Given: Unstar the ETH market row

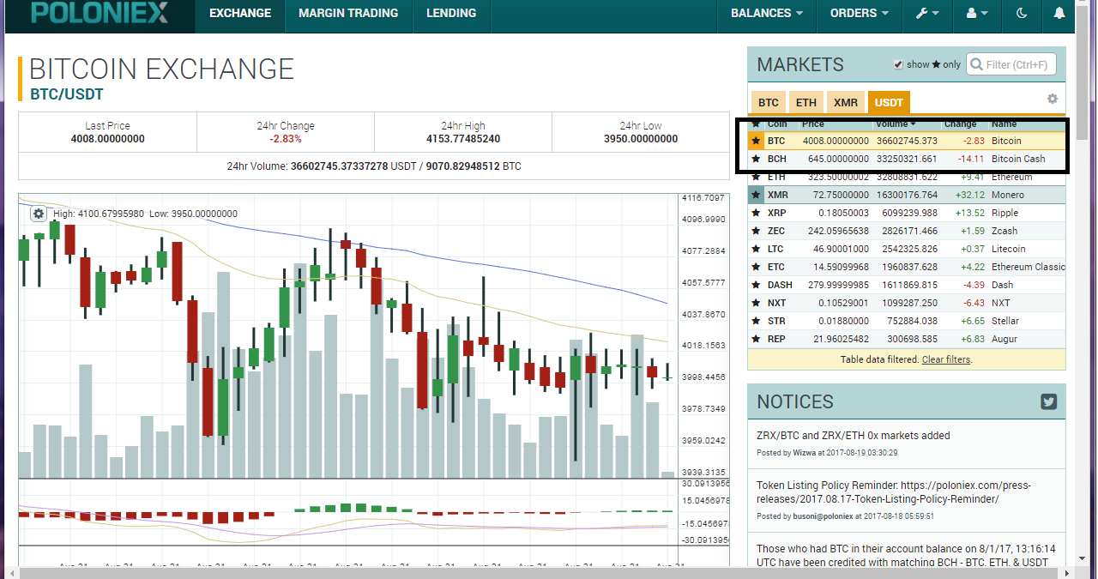Looking at the screenshot, I should [756, 177].
